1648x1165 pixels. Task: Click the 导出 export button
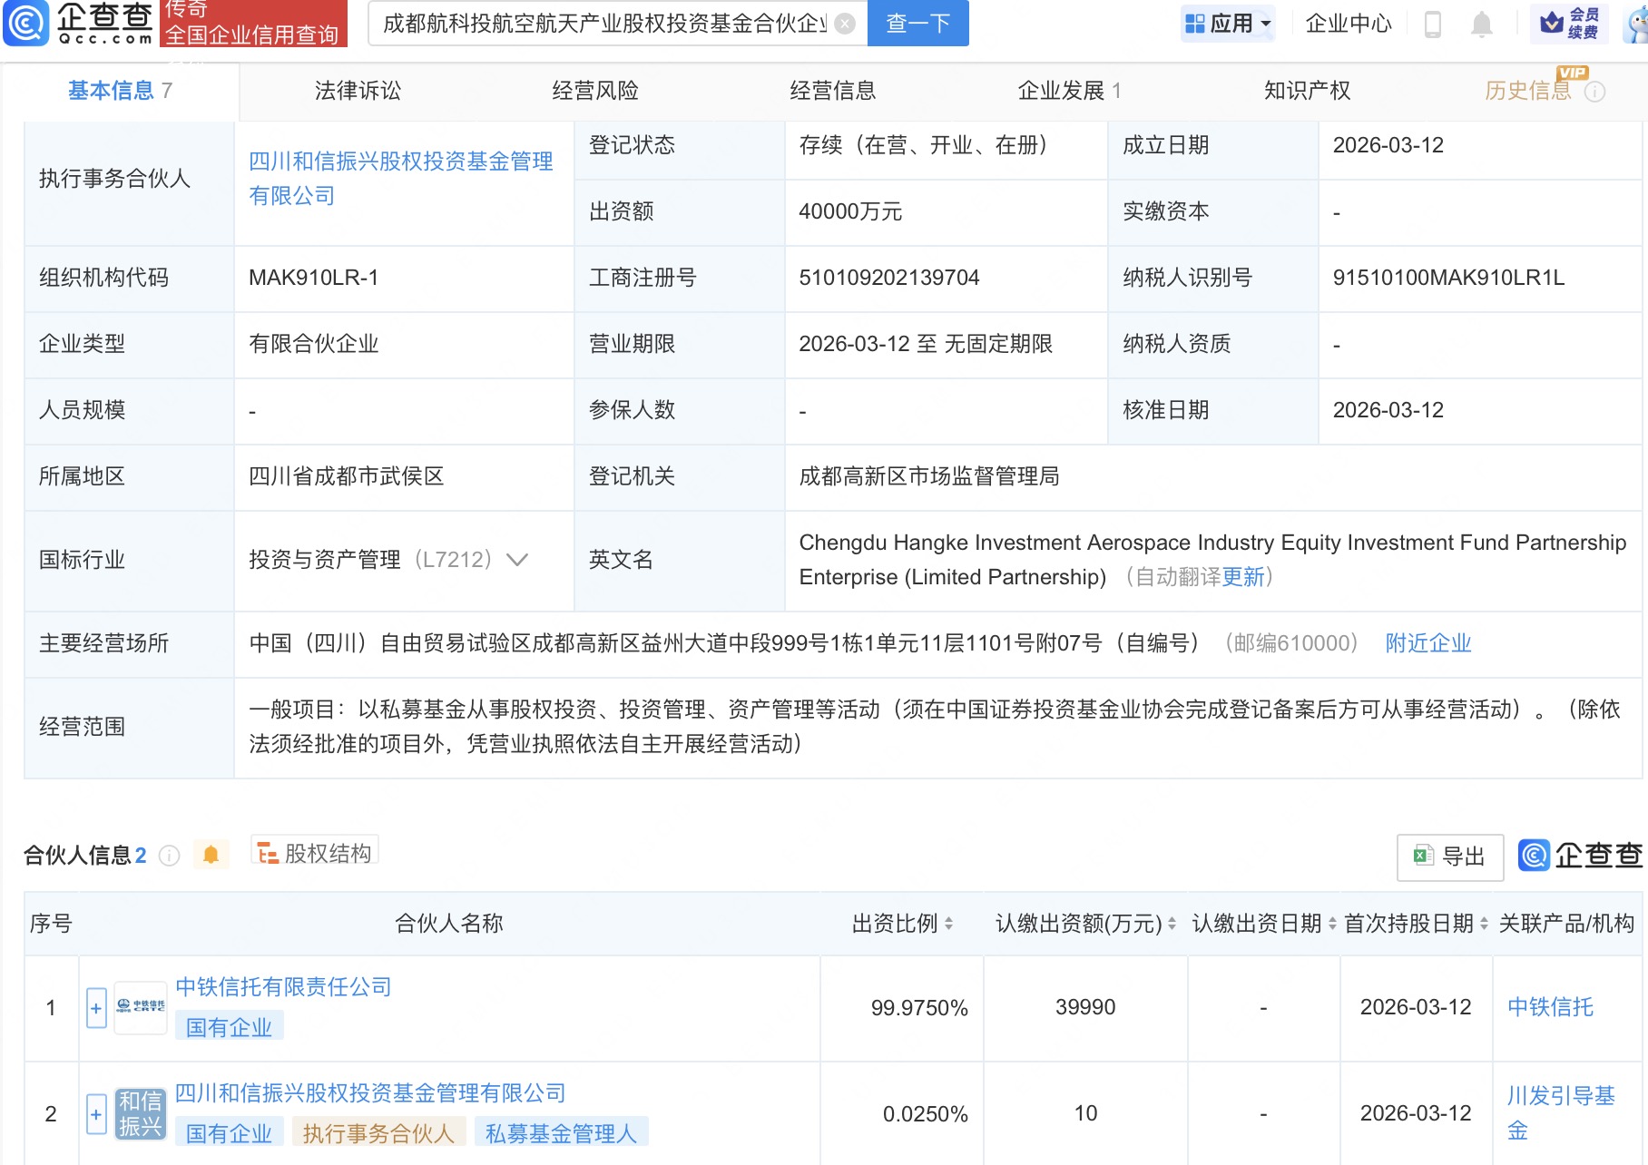[1450, 857]
